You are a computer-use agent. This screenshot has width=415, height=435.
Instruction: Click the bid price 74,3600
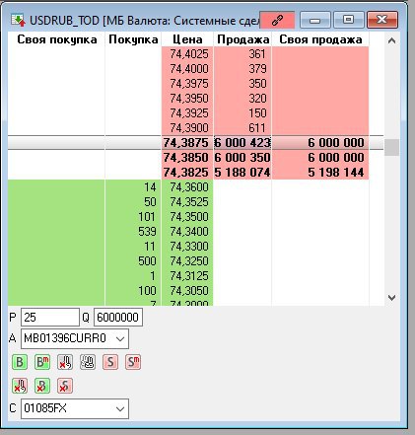[189, 187]
